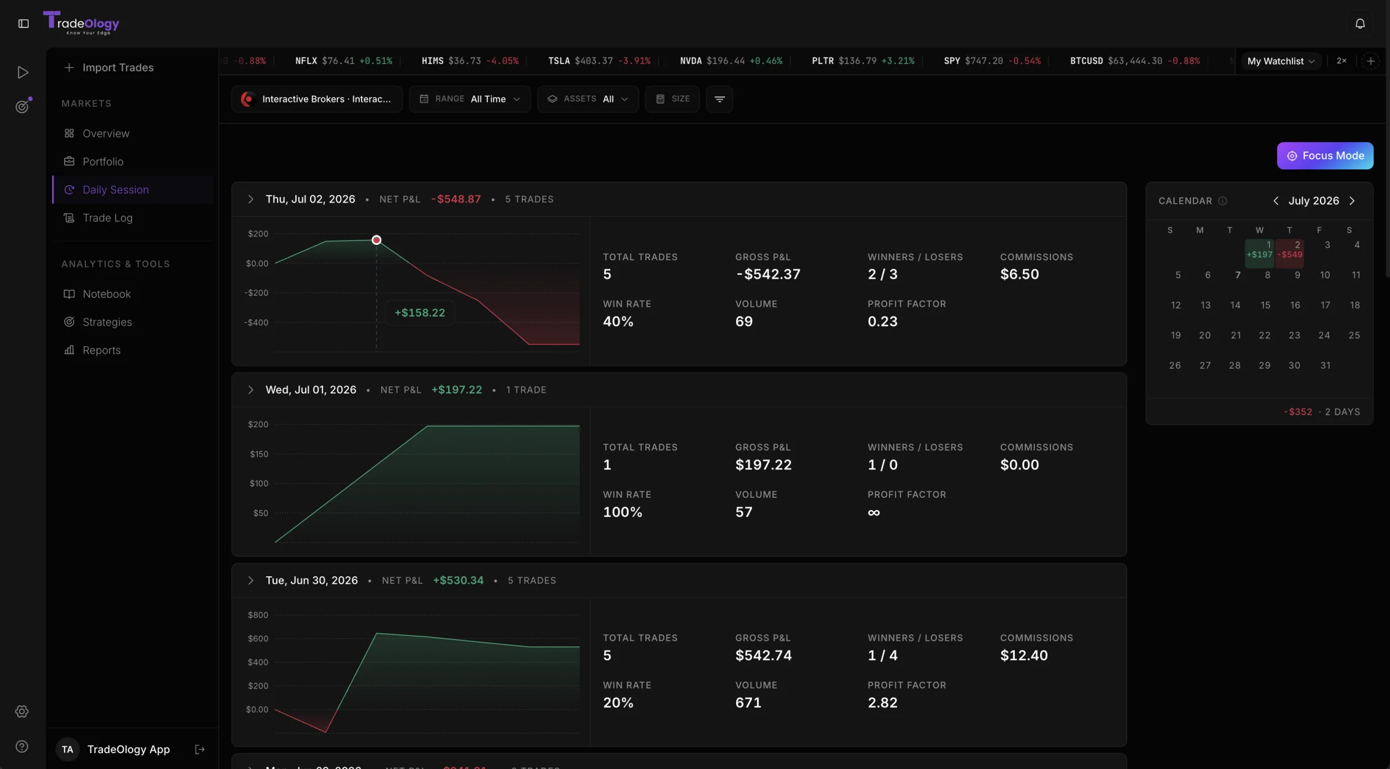This screenshot has width=1390, height=769.
Task: Click the +$530.34 net P&L value
Action: [458, 581]
